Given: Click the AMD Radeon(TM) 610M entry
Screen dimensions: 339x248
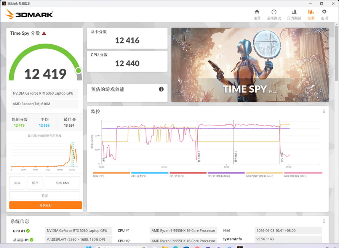Looking at the screenshot, I should click(45, 104).
